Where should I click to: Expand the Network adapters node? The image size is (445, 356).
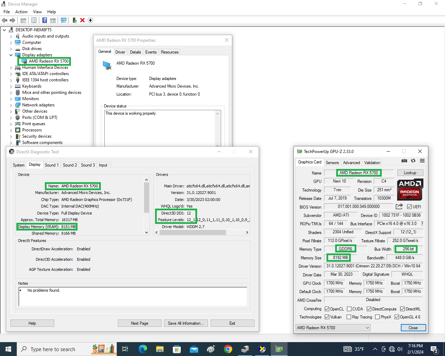(11, 105)
